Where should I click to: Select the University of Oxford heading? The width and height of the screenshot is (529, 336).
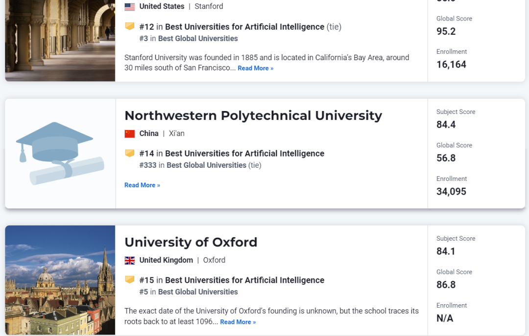pos(191,242)
